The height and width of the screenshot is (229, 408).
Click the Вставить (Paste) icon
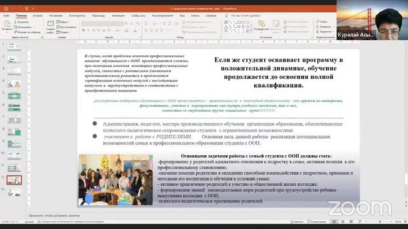pos(7,24)
